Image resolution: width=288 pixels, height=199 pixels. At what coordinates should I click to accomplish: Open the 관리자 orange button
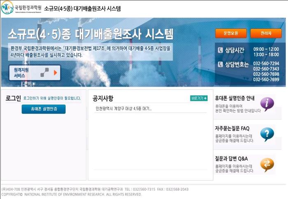[266, 33]
